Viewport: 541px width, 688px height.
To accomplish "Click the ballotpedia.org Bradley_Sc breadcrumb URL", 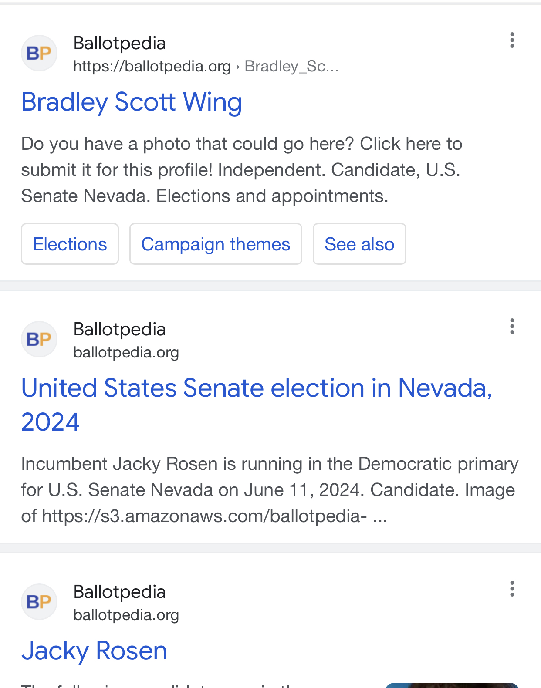I will (x=206, y=66).
